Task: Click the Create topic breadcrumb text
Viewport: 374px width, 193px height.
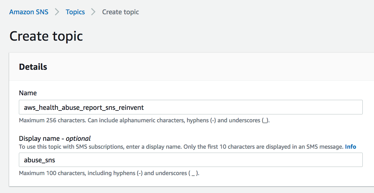Action: (121, 12)
